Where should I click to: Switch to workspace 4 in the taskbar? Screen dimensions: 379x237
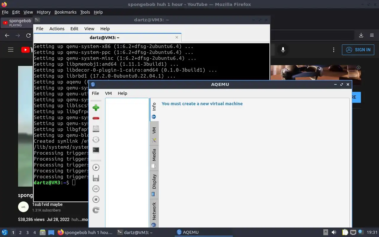(x=34, y=233)
